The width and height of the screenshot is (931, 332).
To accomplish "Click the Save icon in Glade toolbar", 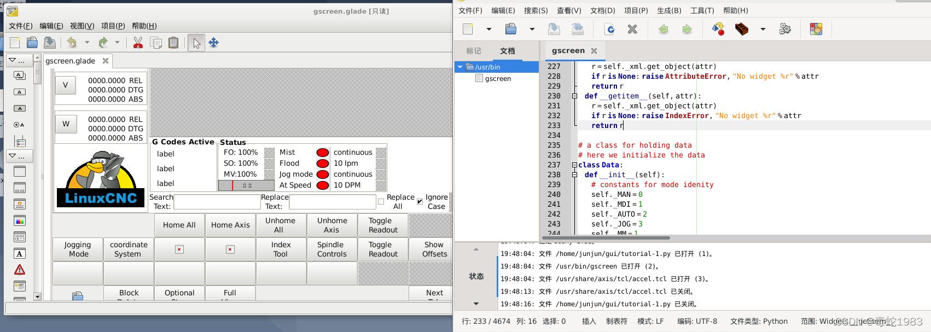I will point(50,43).
